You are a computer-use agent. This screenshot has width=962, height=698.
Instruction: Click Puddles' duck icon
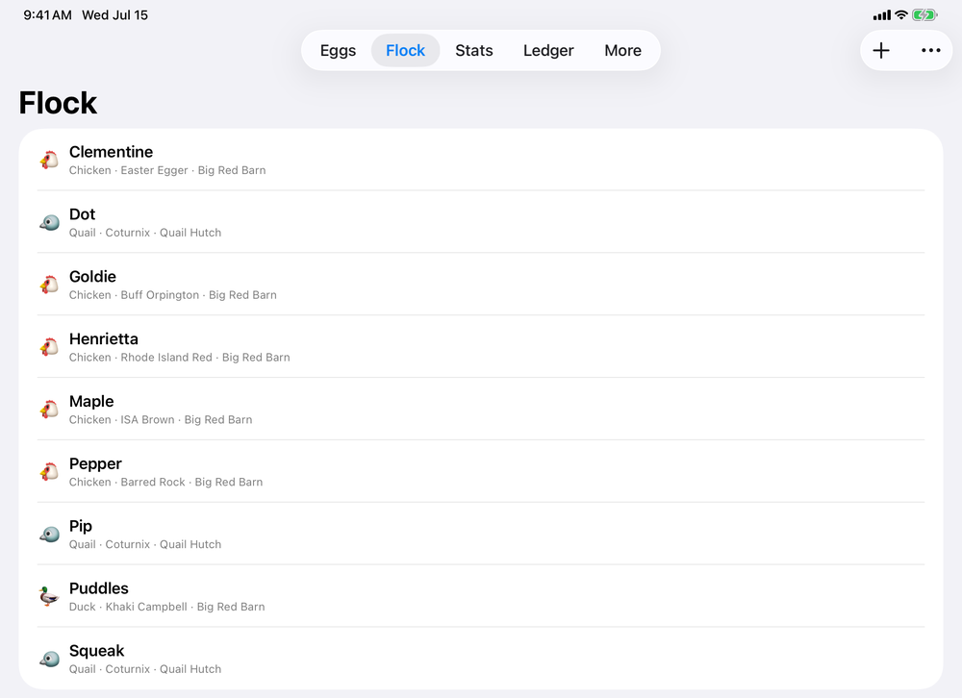click(x=49, y=597)
